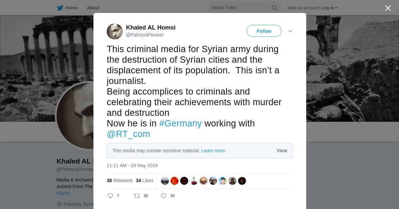Expand the tweet options chevron menu
The width and height of the screenshot is (399, 209).
tap(290, 31)
